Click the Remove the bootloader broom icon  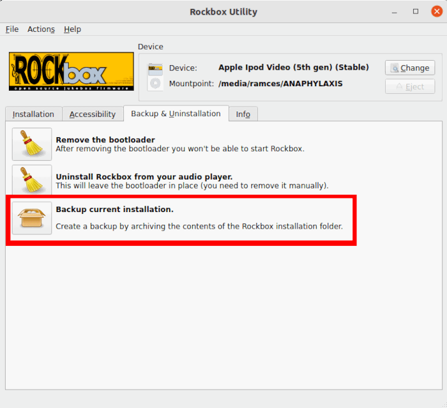point(32,144)
